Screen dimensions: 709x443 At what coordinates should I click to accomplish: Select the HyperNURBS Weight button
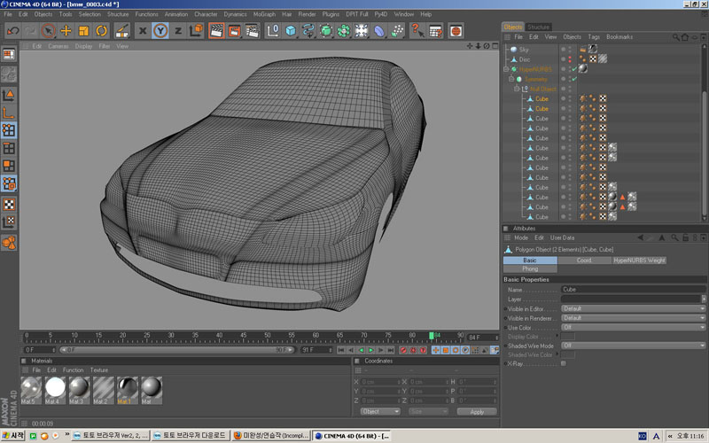[x=639, y=260]
